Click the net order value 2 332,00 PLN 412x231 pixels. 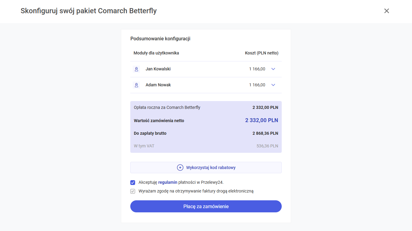[x=261, y=120]
